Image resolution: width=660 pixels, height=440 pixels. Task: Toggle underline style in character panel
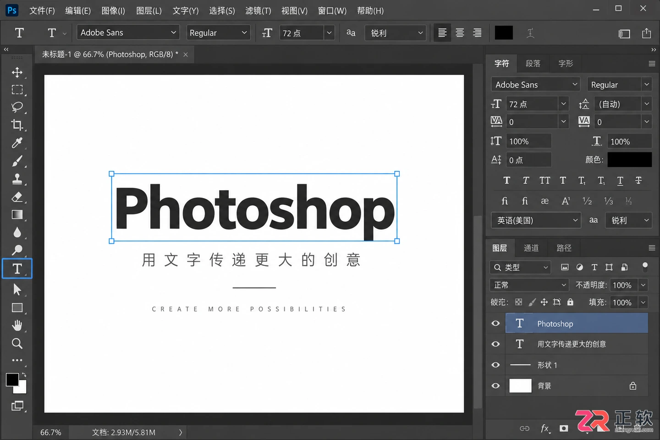pyautogui.click(x=620, y=181)
